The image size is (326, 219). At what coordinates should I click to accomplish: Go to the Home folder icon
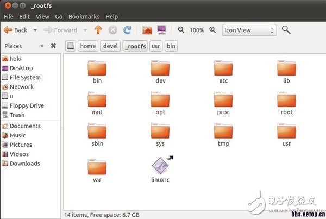(147, 30)
